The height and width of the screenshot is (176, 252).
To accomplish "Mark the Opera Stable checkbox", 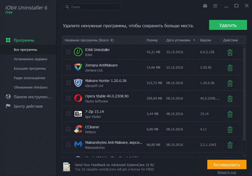I will pyautogui.click(x=68, y=98).
